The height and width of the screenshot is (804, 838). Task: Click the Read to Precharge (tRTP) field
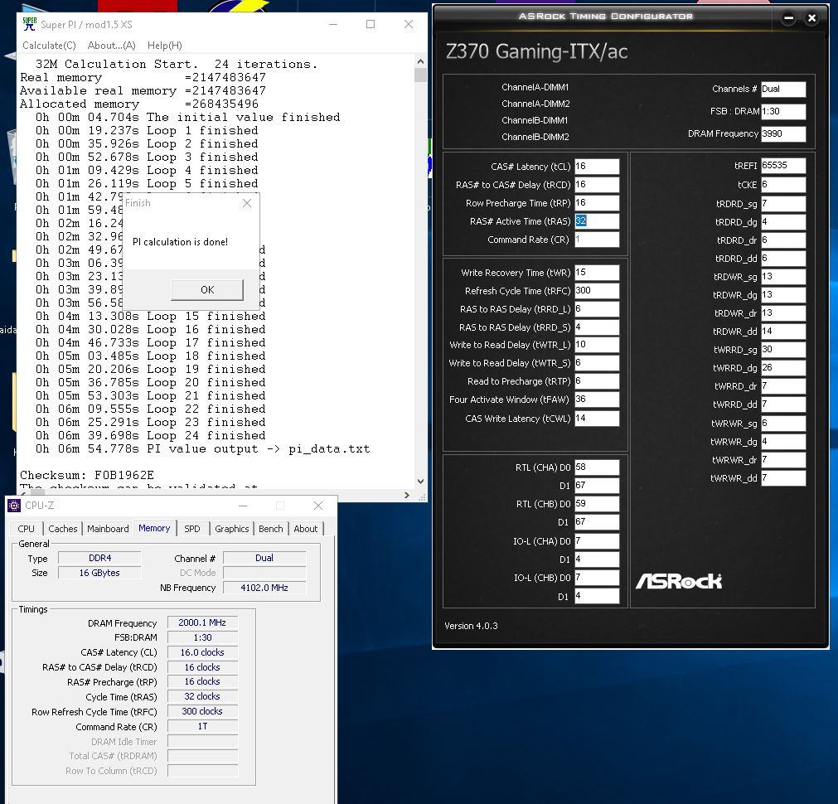coord(597,381)
